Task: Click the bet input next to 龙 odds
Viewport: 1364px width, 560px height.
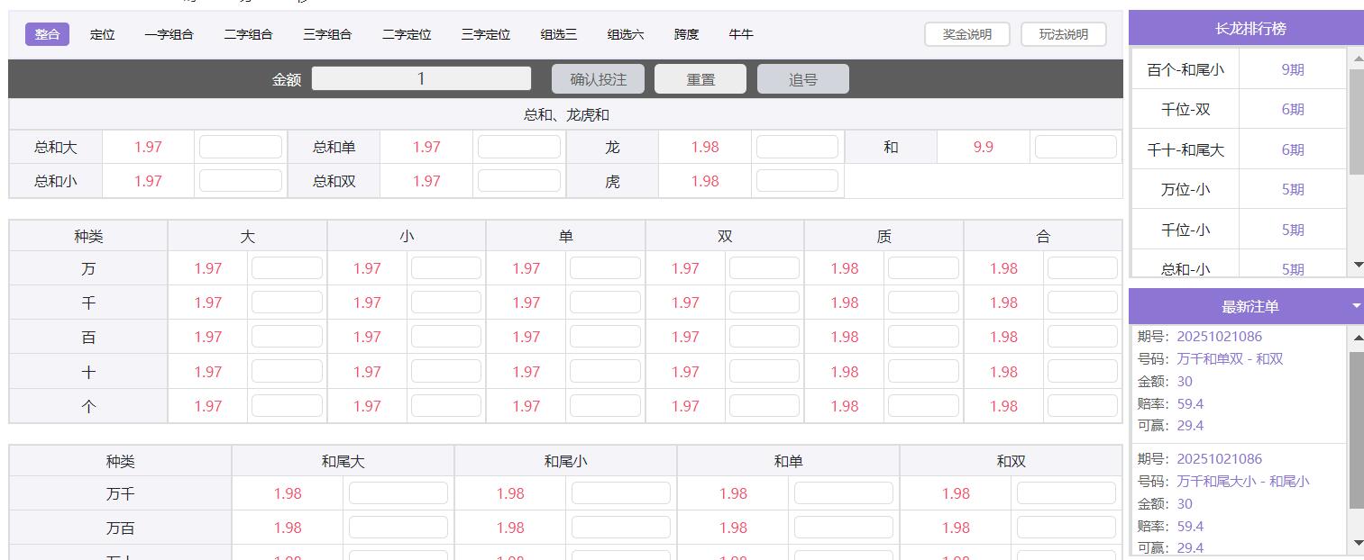Action: tap(797, 147)
